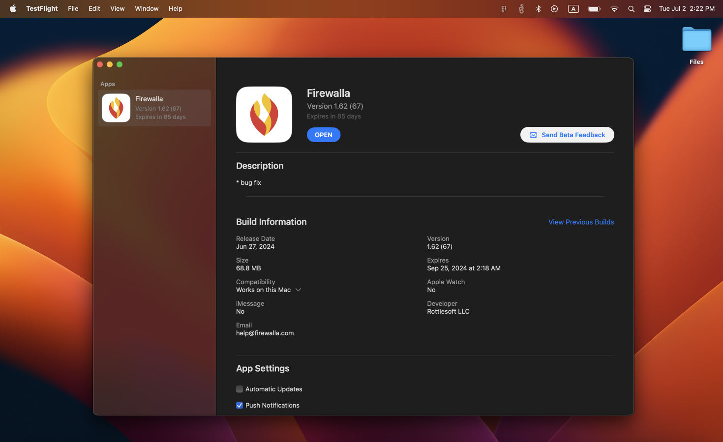723x442 pixels.
Task: Open Control Center
Action: pos(647,9)
